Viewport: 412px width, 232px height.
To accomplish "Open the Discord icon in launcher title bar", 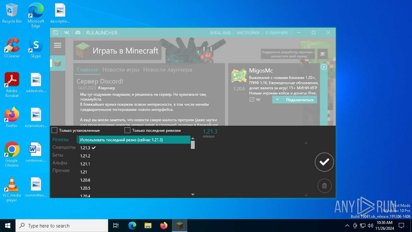I will 78,33.
